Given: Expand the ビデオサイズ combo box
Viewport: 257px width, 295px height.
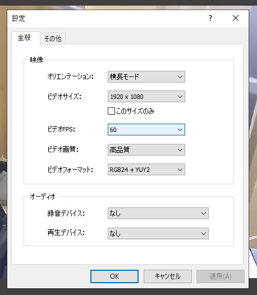Looking at the screenshot, I should pos(146,97).
